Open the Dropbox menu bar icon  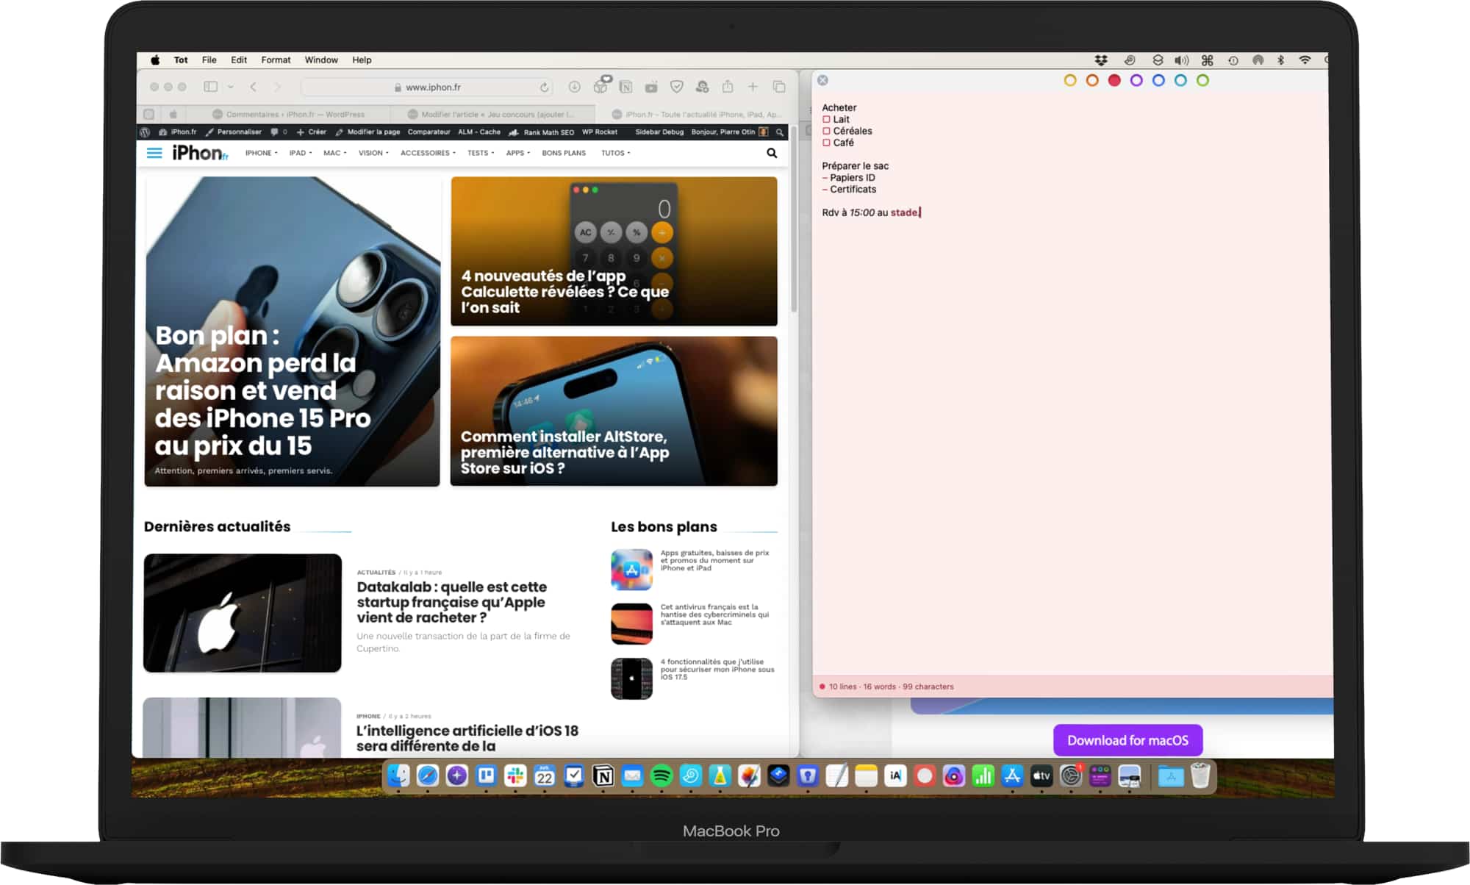1100,60
